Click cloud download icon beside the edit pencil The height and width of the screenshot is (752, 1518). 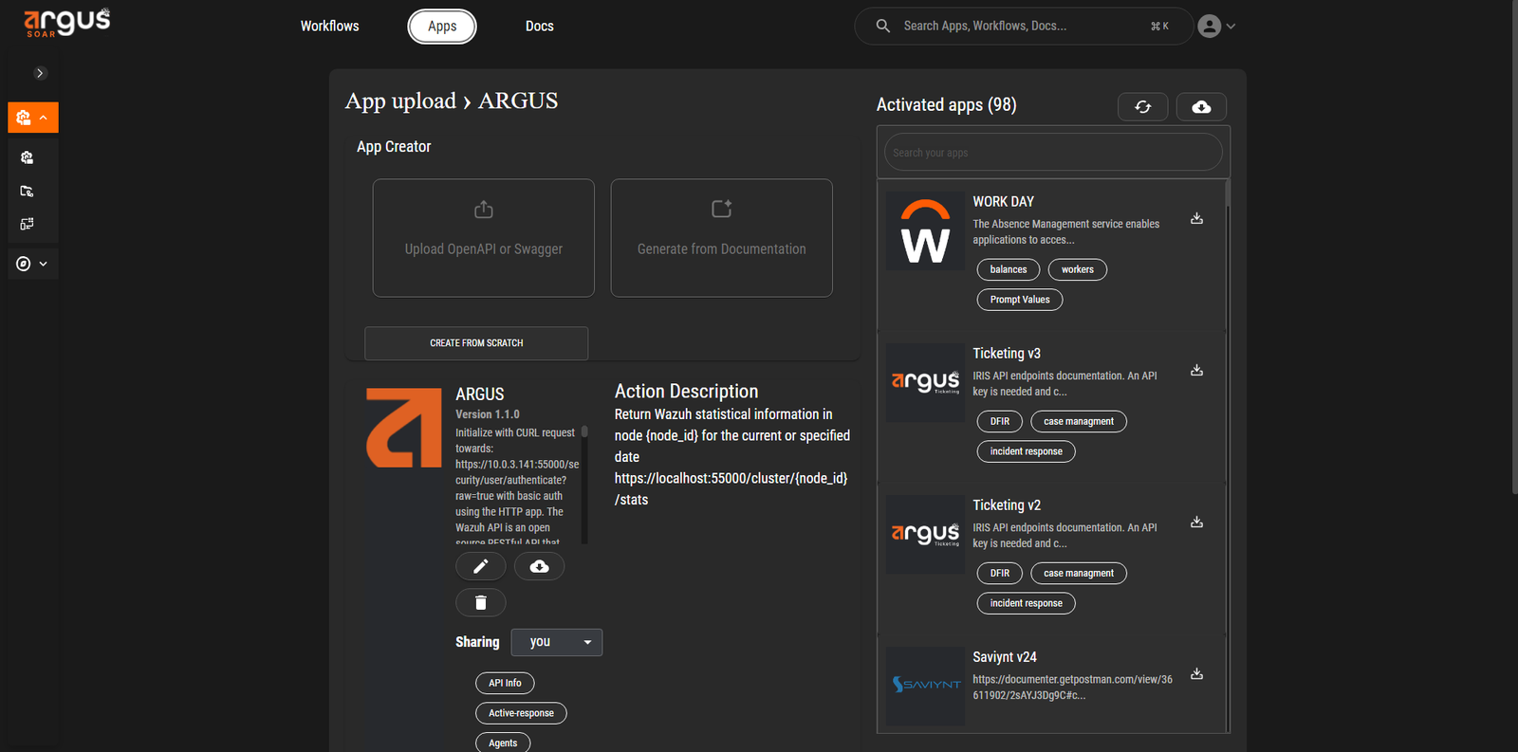tap(539, 566)
